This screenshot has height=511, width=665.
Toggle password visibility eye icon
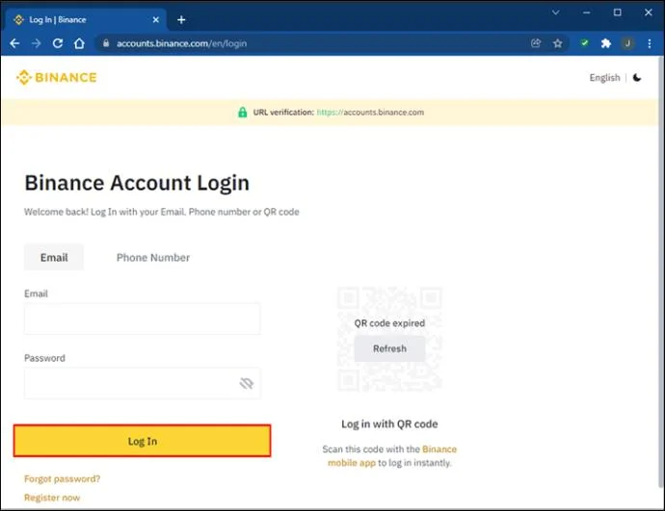pos(247,383)
